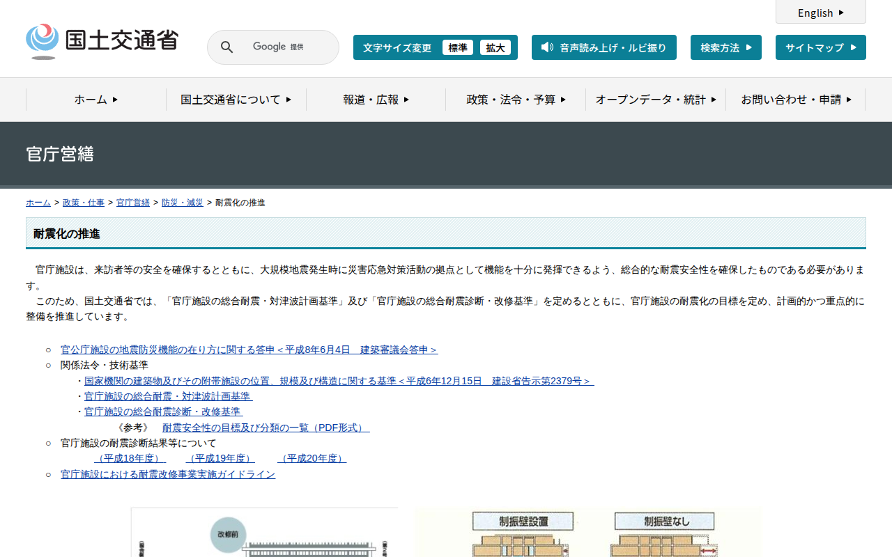This screenshot has height=557, width=892.
Task: Open 官庁施設の総合耐震・対津波計画基準 link
Action: [169, 396]
